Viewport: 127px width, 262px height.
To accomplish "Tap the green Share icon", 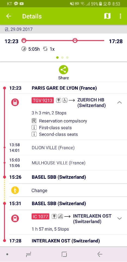I will (63, 70).
